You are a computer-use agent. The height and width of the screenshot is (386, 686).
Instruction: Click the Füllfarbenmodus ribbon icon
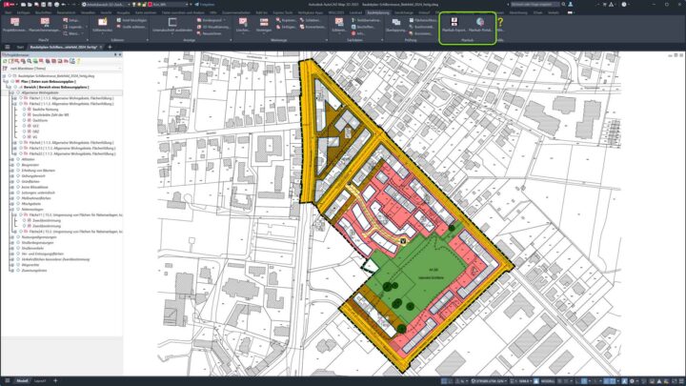pyautogui.click(x=102, y=25)
